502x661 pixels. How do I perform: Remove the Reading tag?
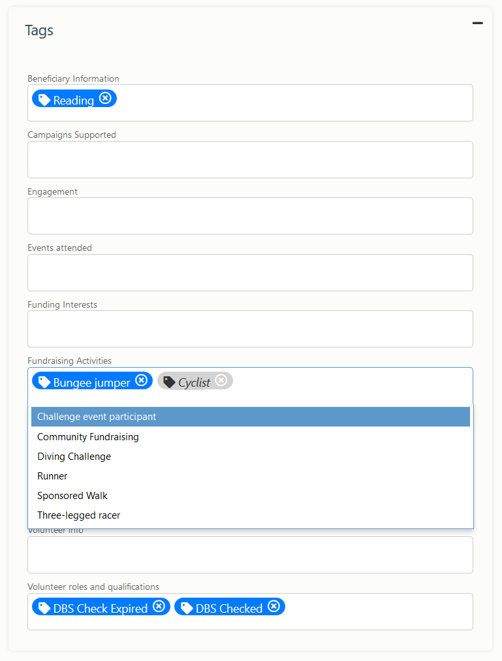105,98
